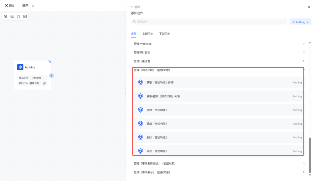Zoom in on the workflow canvas
The image size is (316, 181).
(6, 16)
